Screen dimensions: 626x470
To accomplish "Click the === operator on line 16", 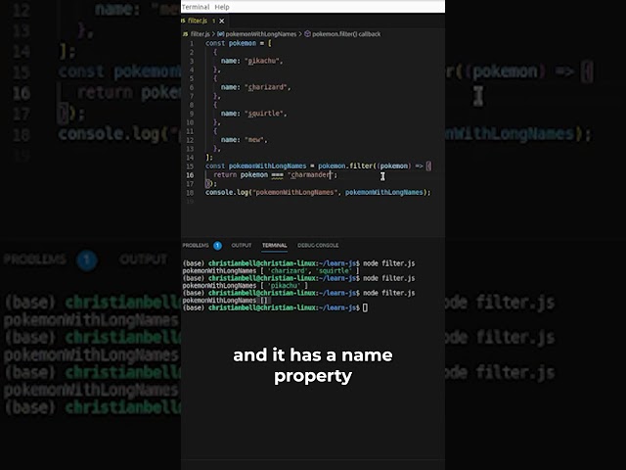I will click(x=277, y=175).
